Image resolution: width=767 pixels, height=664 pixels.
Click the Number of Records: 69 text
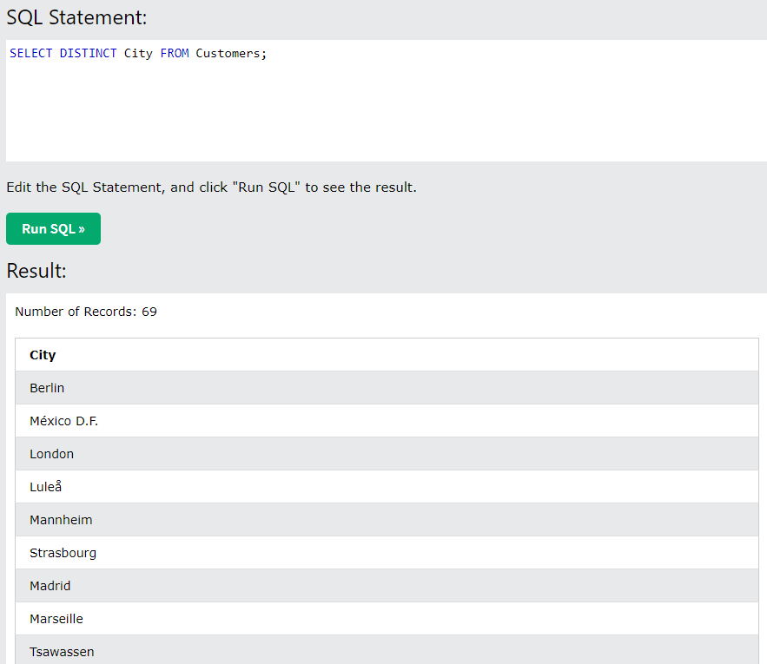pyautogui.click(x=86, y=312)
